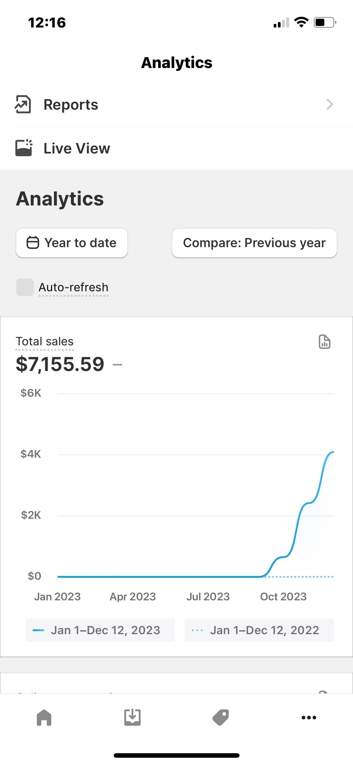Open the Orders inbox tab icon

click(x=132, y=717)
